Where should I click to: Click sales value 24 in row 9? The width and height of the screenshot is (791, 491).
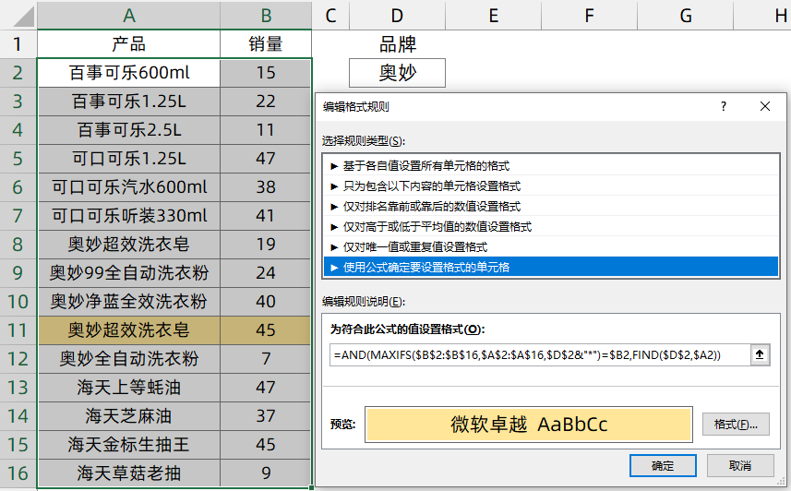[266, 273]
